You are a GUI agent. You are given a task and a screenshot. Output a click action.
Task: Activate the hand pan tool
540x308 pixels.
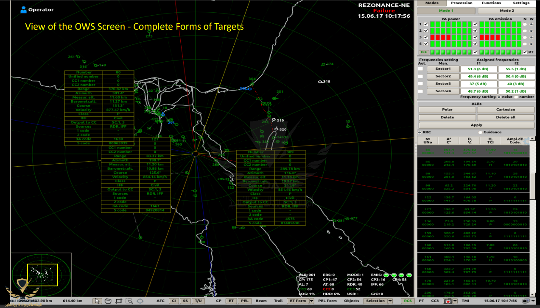[x=108, y=301]
